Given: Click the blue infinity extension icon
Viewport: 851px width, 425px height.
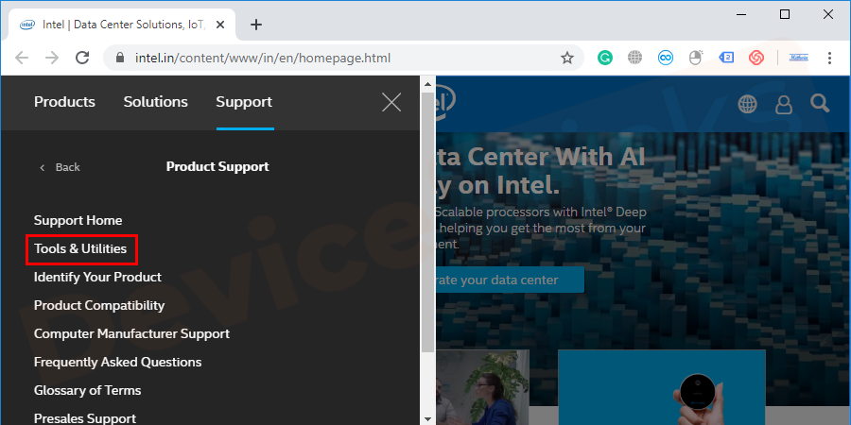Looking at the screenshot, I should 666,58.
